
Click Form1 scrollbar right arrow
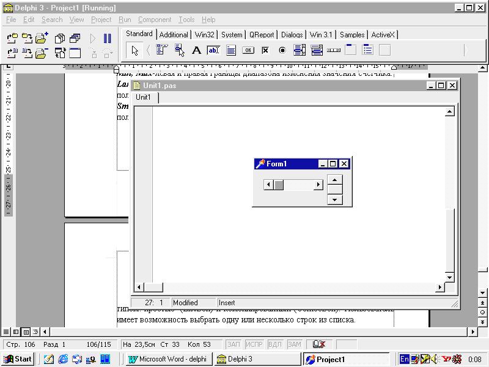(x=318, y=185)
